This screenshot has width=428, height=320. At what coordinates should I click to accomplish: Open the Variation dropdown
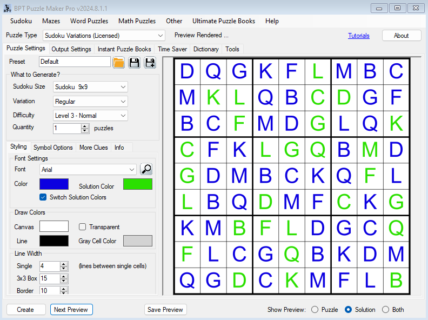click(x=123, y=102)
